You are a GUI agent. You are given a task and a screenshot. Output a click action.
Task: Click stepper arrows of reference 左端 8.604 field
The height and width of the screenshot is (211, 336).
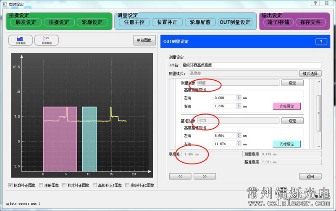pyautogui.click(x=239, y=136)
